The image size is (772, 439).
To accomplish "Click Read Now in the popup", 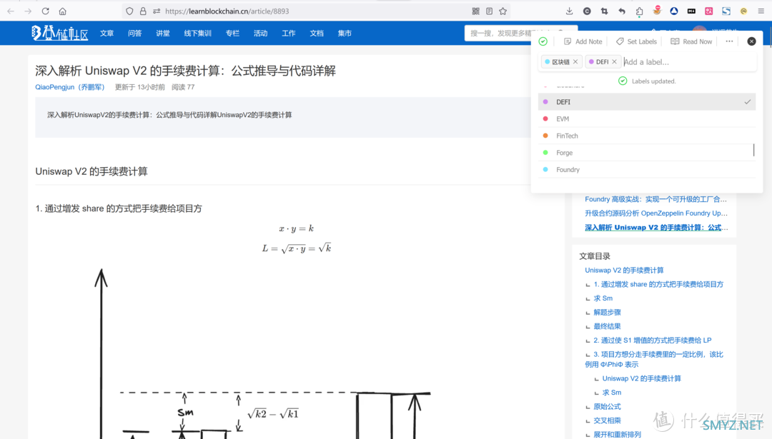I will pyautogui.click(x=691, y=42).
